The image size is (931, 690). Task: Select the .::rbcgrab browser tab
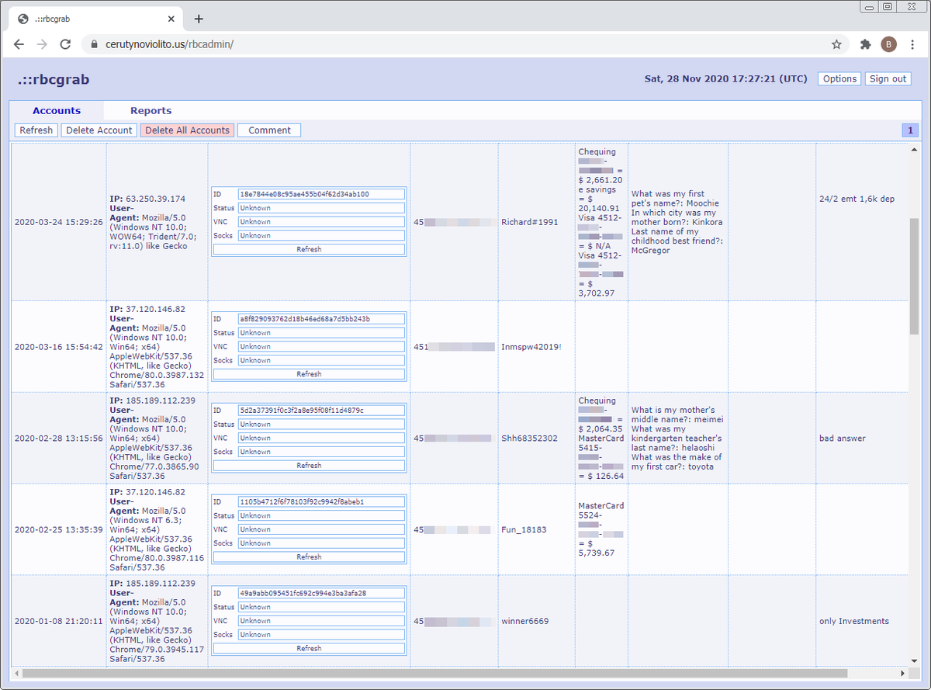[x=96, y=19]
